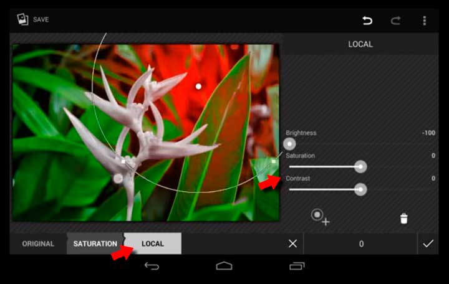Delete the local adjustment with trash icon
449x284 pixels.
pos(403,218)
